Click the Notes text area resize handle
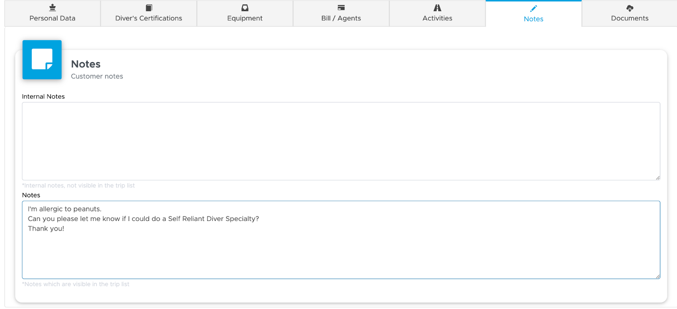677x309 pixels. [658, 276]
